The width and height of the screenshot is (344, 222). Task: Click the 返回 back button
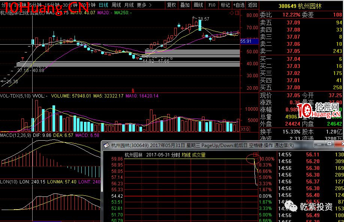coord(252,5)
